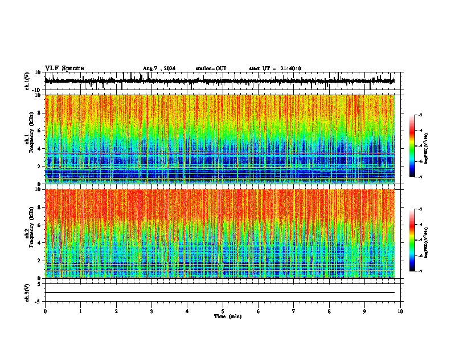
Task: Click the ch.1 spectrogram panel
Action: coord(220,139)
